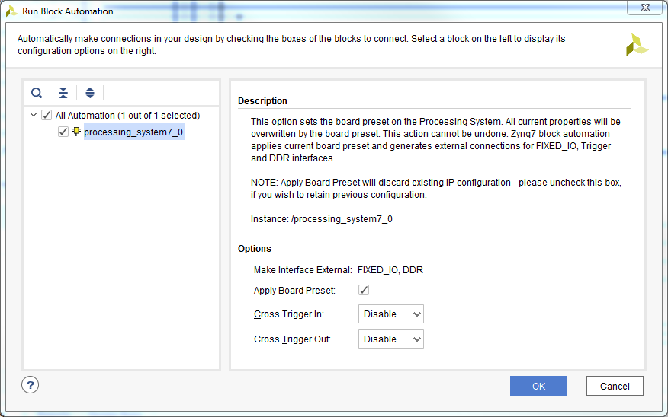This screenshot has width=668, height=417.
Task: Close the Run Block Automation dialog
Action: click(645, 8)
